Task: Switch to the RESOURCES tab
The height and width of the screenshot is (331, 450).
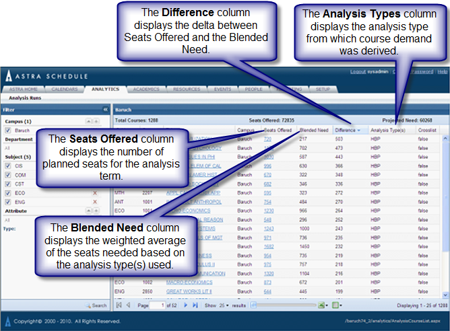Action: (187, 89)
